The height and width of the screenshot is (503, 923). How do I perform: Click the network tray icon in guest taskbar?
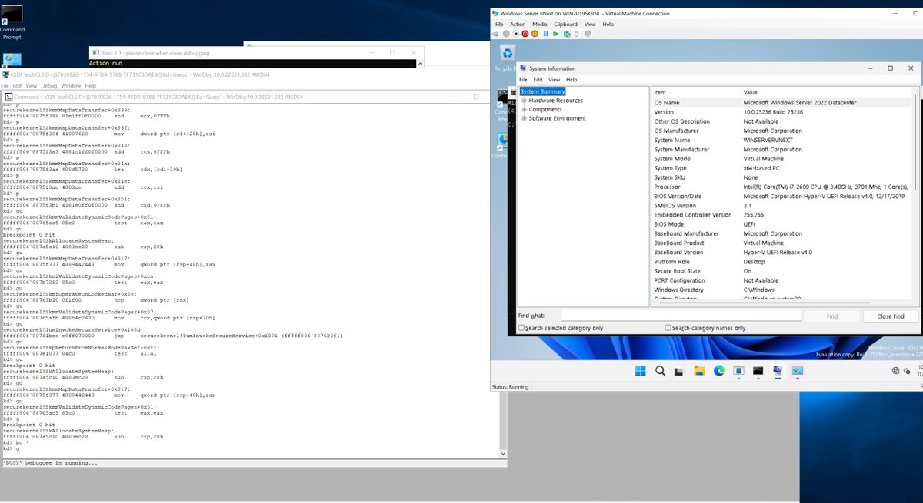tap(896, 371)
